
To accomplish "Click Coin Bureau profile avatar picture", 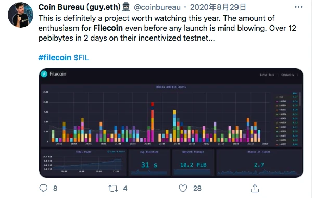I will (20, 15).
